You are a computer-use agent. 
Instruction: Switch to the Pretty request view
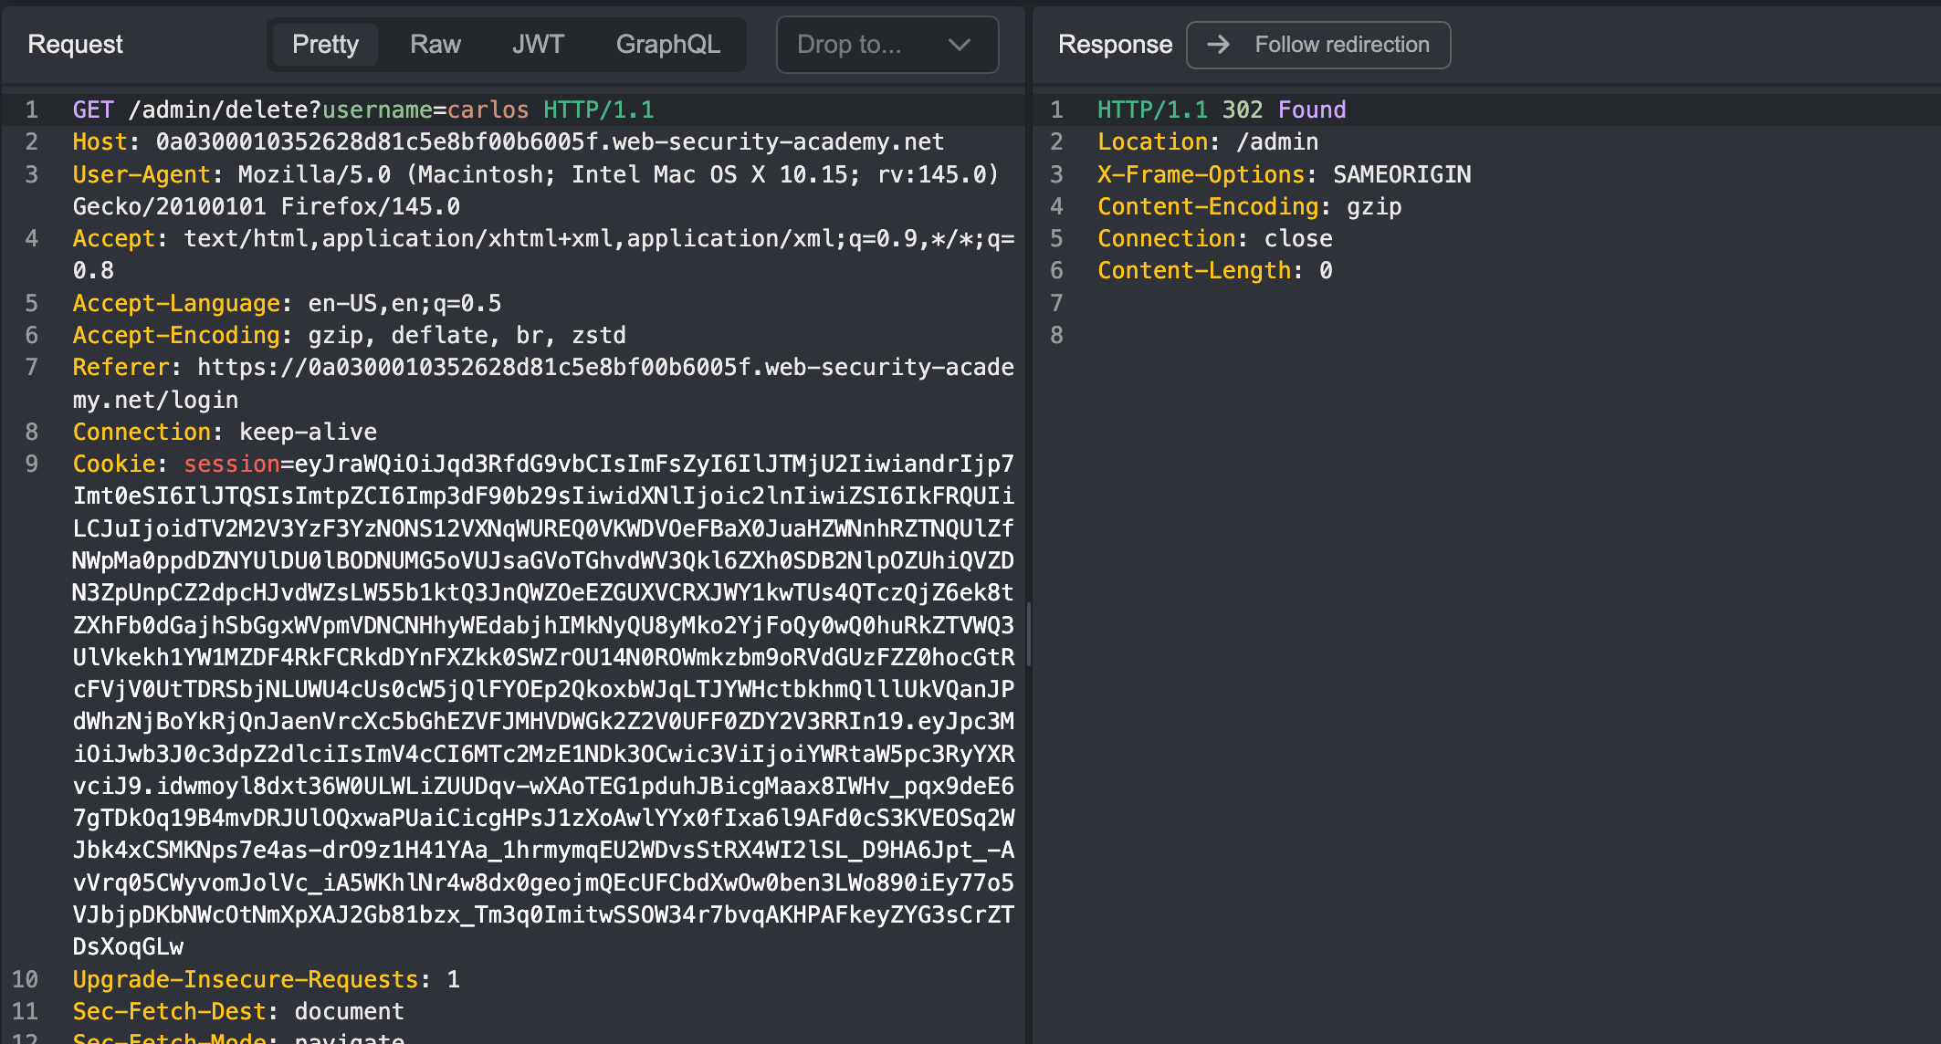[325, 45]
